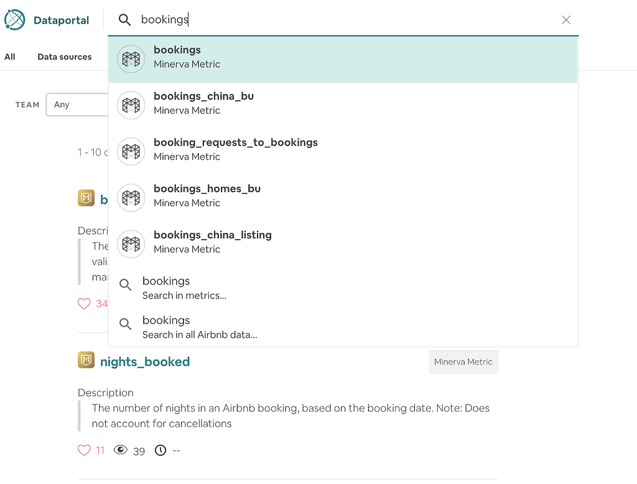This screenshot has width=637, height=484.
Task: Click gold Minerva badge beside nights_booked
Action: [86, 360]
